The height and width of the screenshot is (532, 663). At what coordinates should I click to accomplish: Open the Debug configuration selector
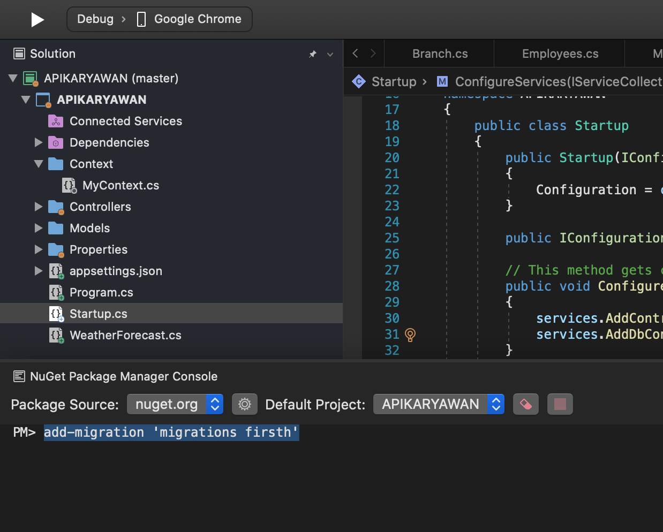[x=95, y=19]
